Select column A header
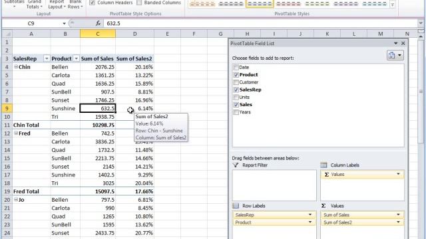 (31, 34)
